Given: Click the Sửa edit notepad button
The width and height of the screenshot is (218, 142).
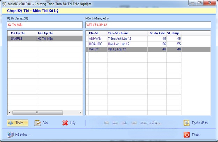Looking at the screenshot, I should click(41, 123).
